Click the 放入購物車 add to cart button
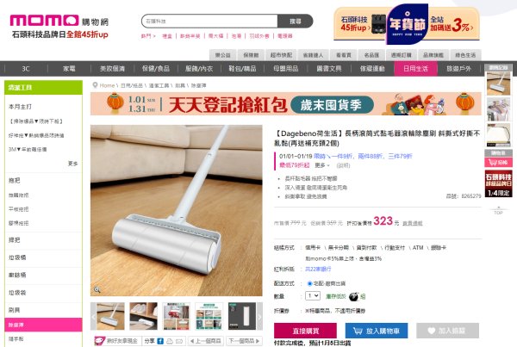 click(x=377, y=331)
